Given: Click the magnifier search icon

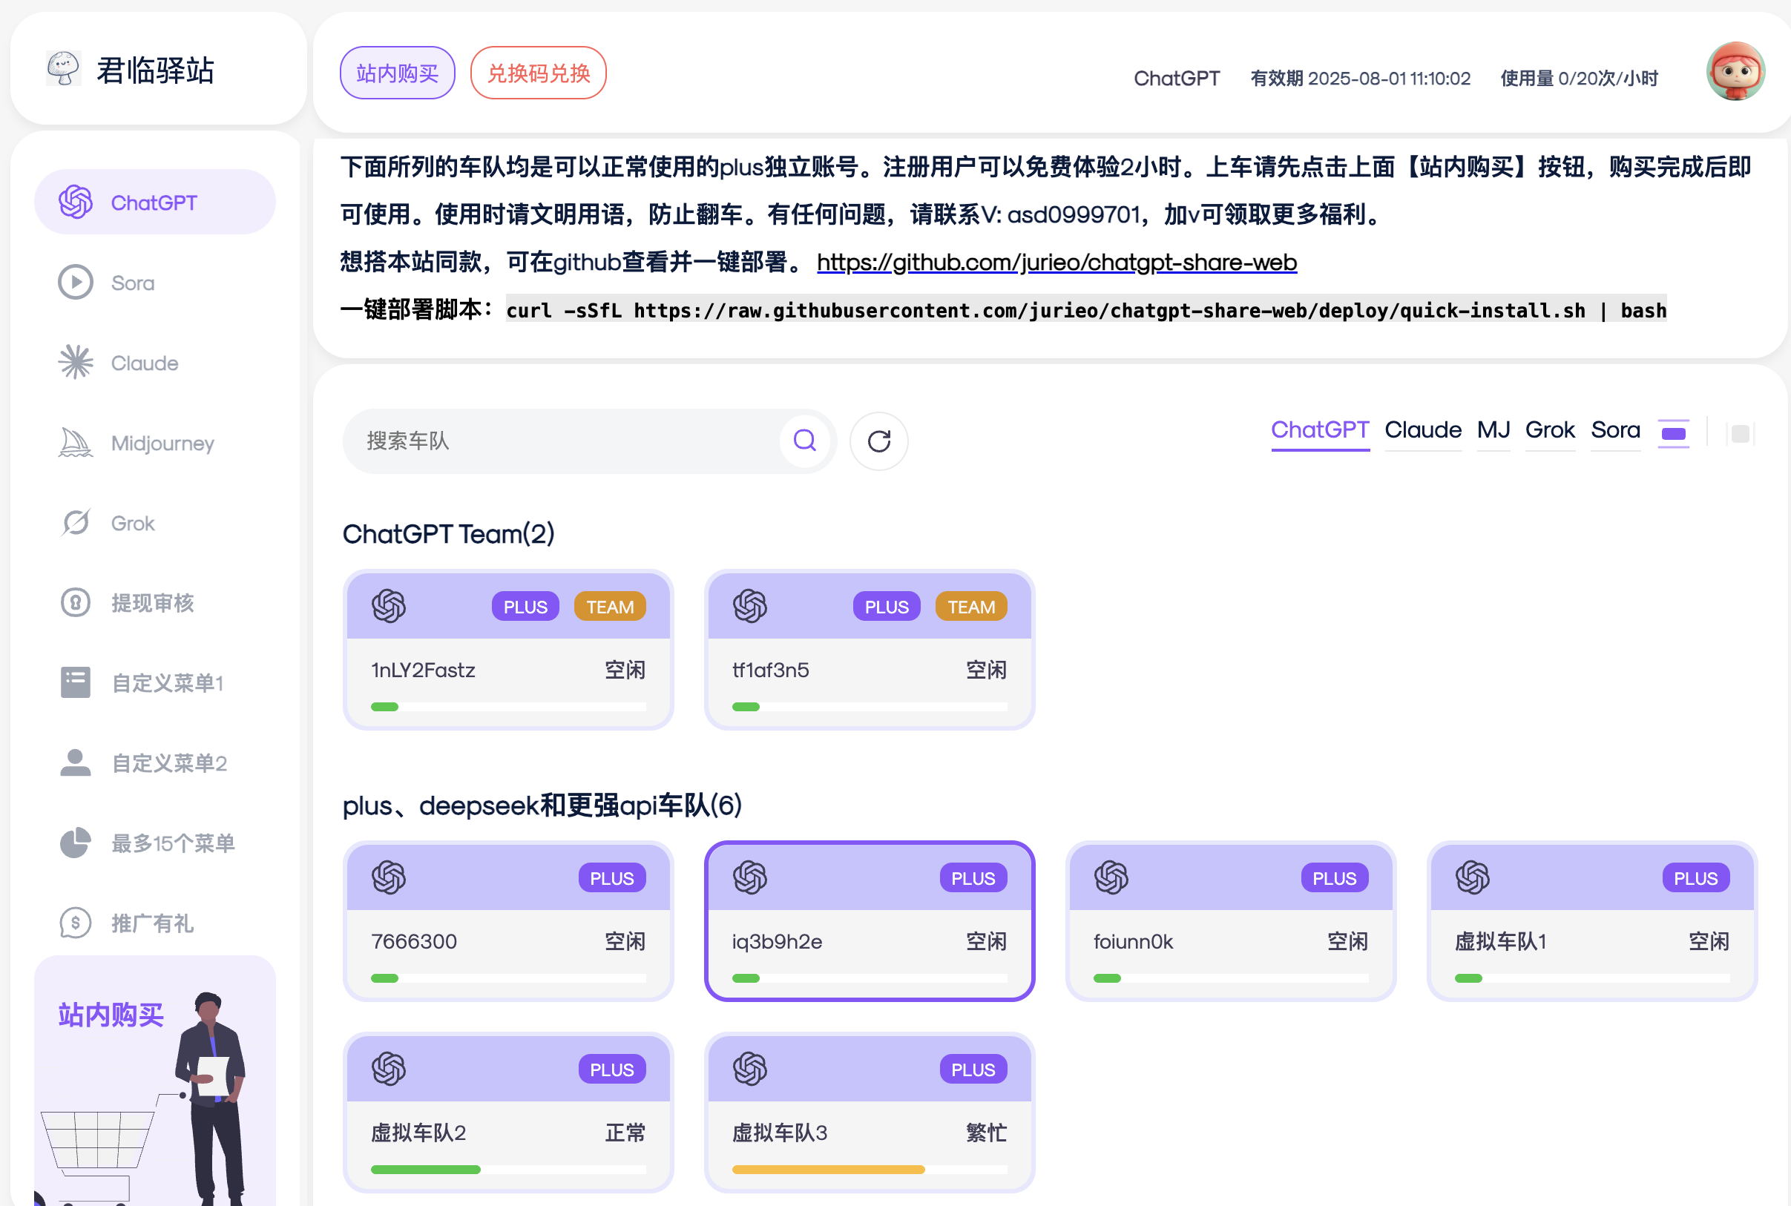Looking at the screenshot, I should point(804,441).
